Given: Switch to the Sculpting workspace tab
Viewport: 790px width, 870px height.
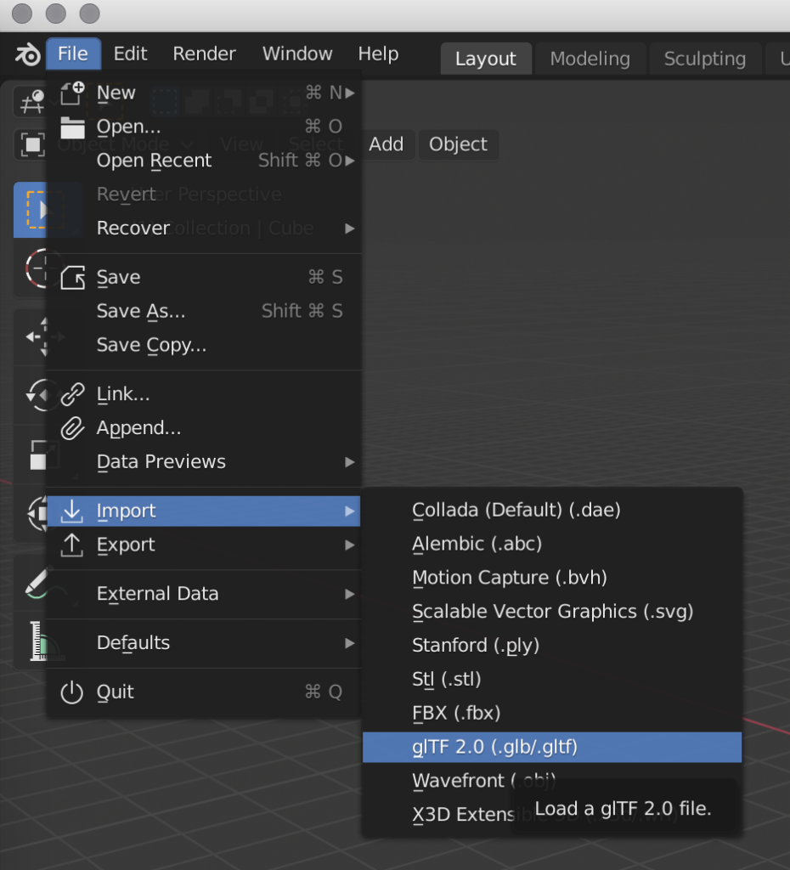Looking at the screenshot, I should pos(704,59).
